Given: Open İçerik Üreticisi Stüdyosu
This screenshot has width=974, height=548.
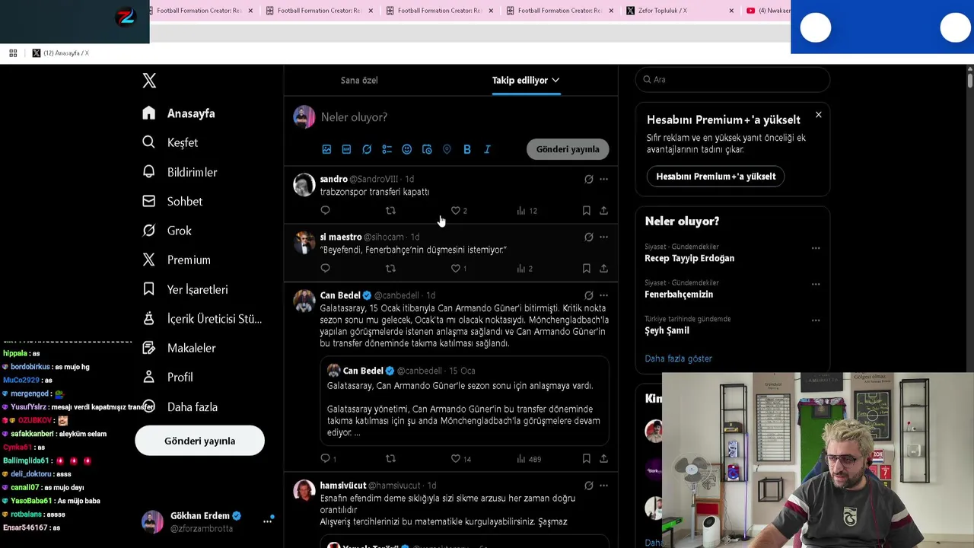Looking at the screenshot, I should (x=202, y=319).
